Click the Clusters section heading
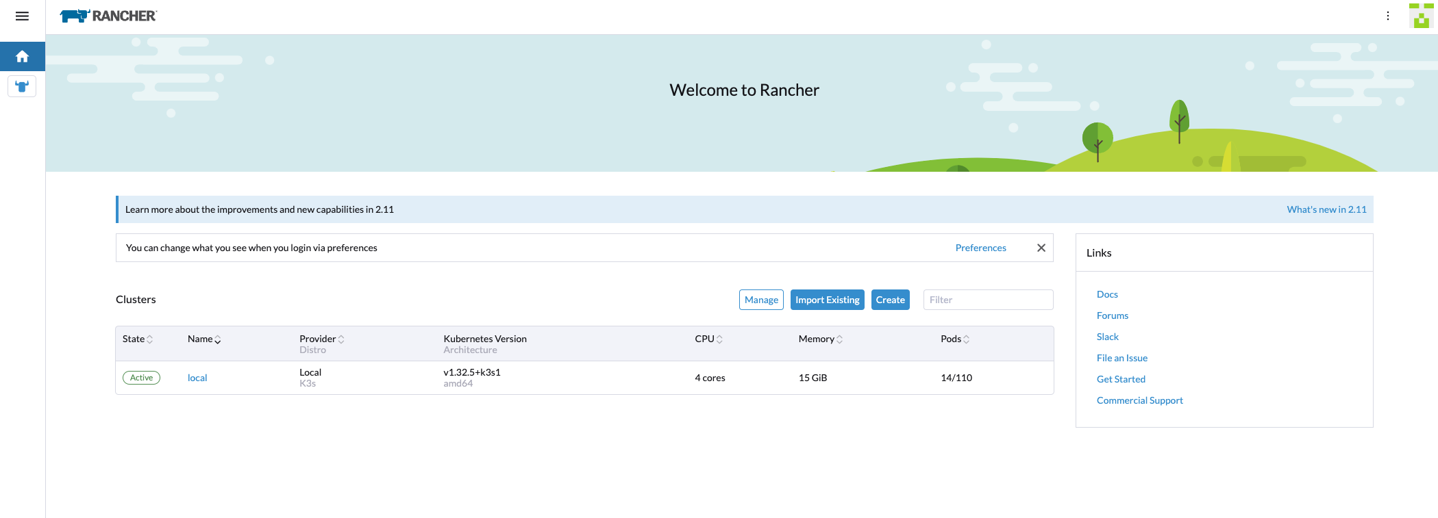1438x518 pixels. tap(136, 300)
